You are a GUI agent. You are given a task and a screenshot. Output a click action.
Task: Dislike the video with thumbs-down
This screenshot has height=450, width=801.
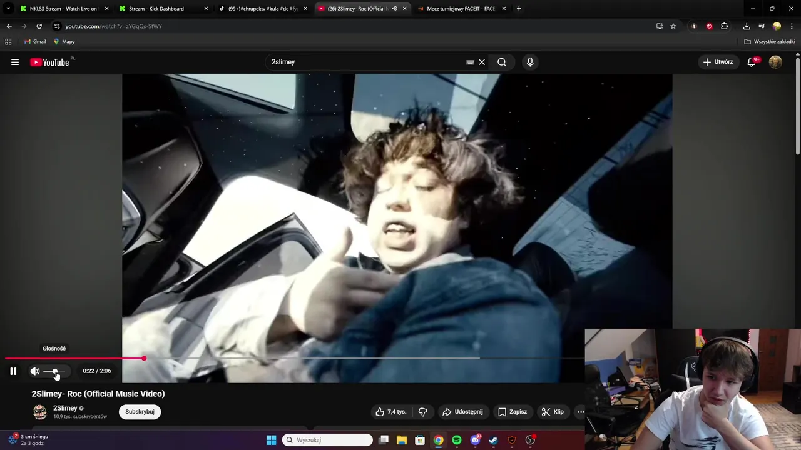423,412
